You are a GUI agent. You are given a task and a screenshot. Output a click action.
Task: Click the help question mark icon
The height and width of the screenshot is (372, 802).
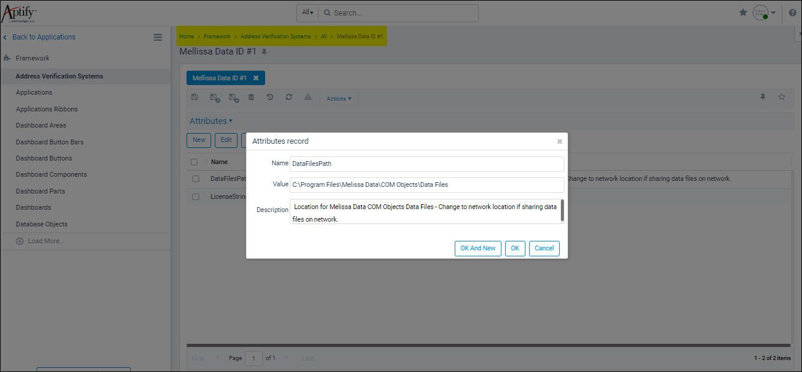pos(793,13)
